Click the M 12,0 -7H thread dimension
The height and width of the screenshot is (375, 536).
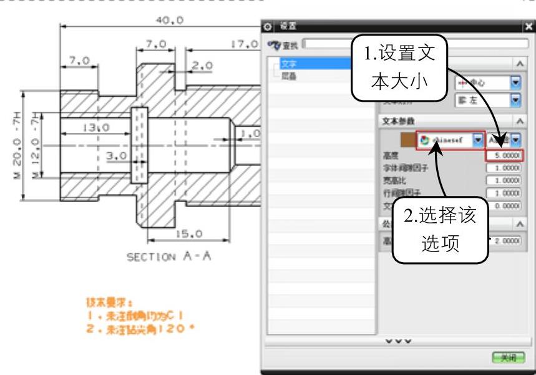pyautogui.click(x=35, y=145)
